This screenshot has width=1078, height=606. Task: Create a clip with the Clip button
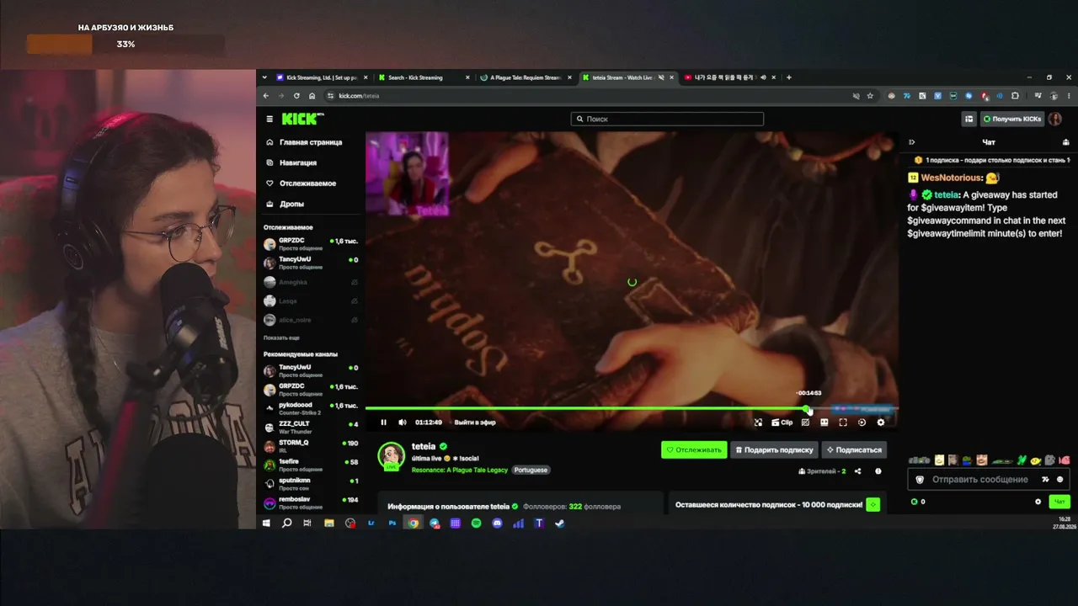pyautogui.click(x=782, y=423)
